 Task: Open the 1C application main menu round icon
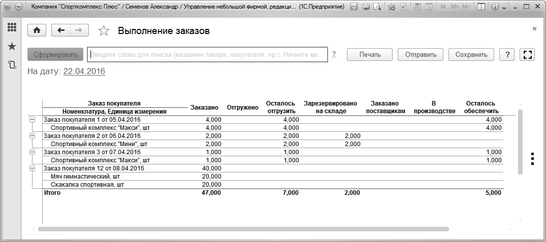7,7
